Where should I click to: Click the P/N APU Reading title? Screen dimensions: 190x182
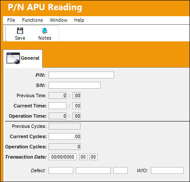click(x=45, y=7)
